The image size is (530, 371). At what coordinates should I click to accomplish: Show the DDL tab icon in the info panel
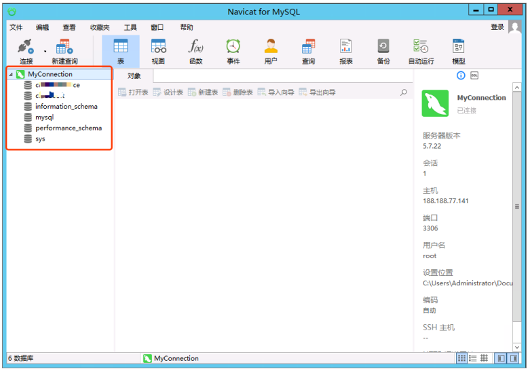[x=474, y=75]
